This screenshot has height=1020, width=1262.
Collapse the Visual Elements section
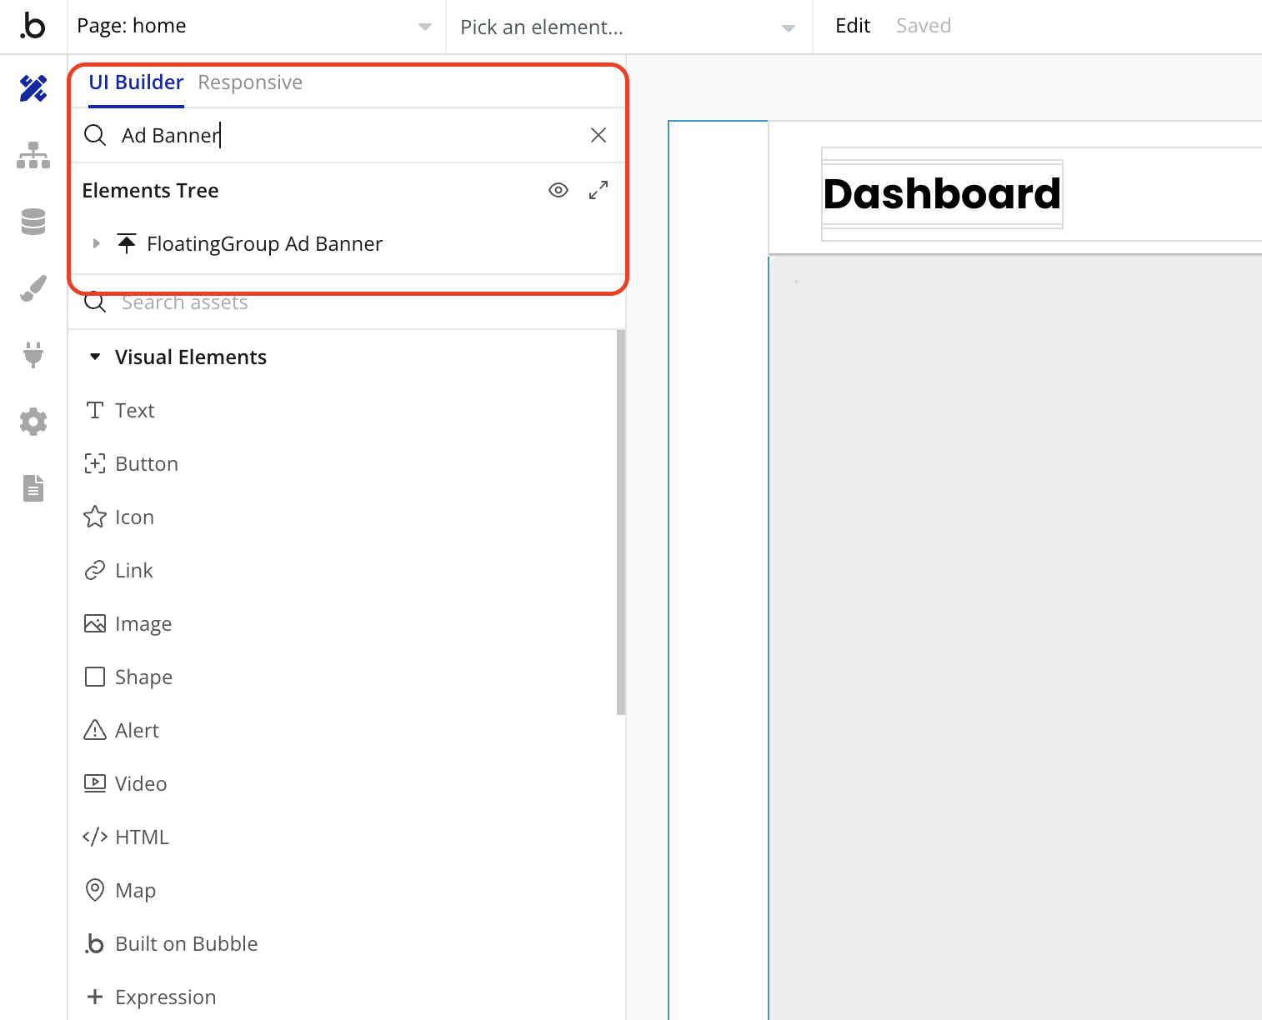pyautogui.click(x=95, y=357)
